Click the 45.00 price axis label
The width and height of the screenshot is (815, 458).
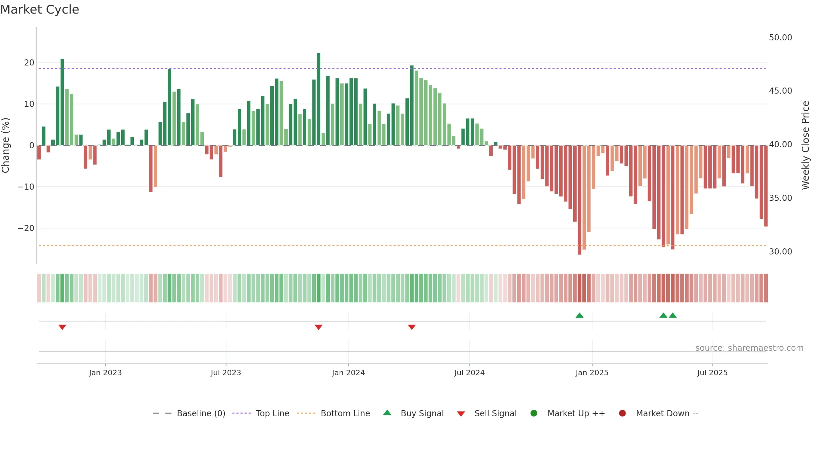point(780,91)
